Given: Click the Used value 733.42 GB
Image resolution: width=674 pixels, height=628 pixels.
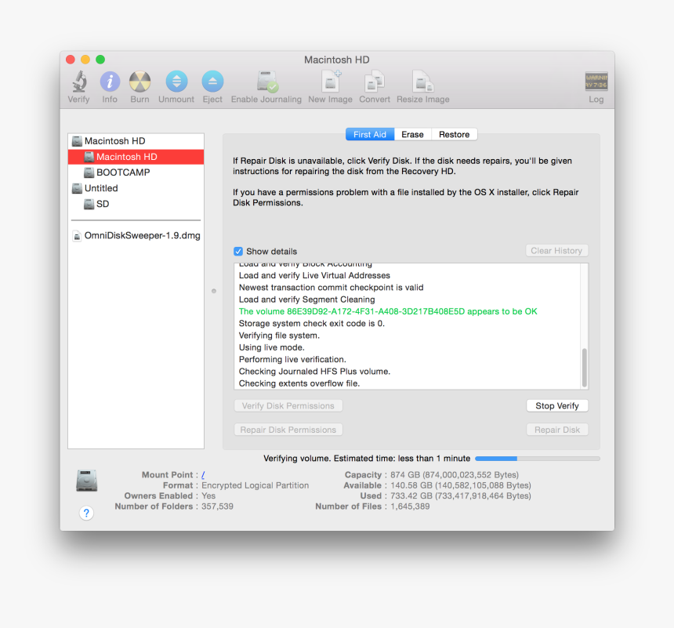Looking at the screenshot, I should [460, 496].
